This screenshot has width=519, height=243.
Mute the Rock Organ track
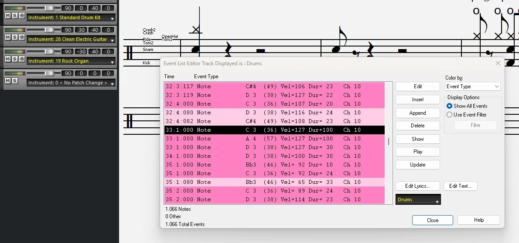tap(7, 59)
